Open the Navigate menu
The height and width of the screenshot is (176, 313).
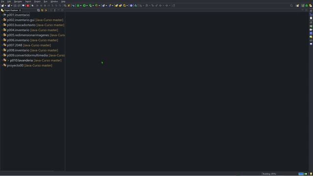point(18,1)
